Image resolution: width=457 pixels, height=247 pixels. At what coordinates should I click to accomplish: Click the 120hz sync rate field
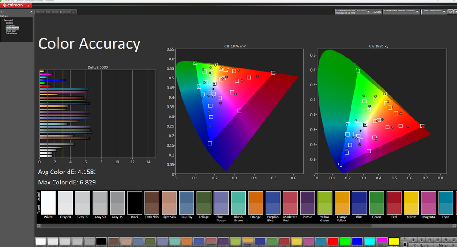[377, 11]
